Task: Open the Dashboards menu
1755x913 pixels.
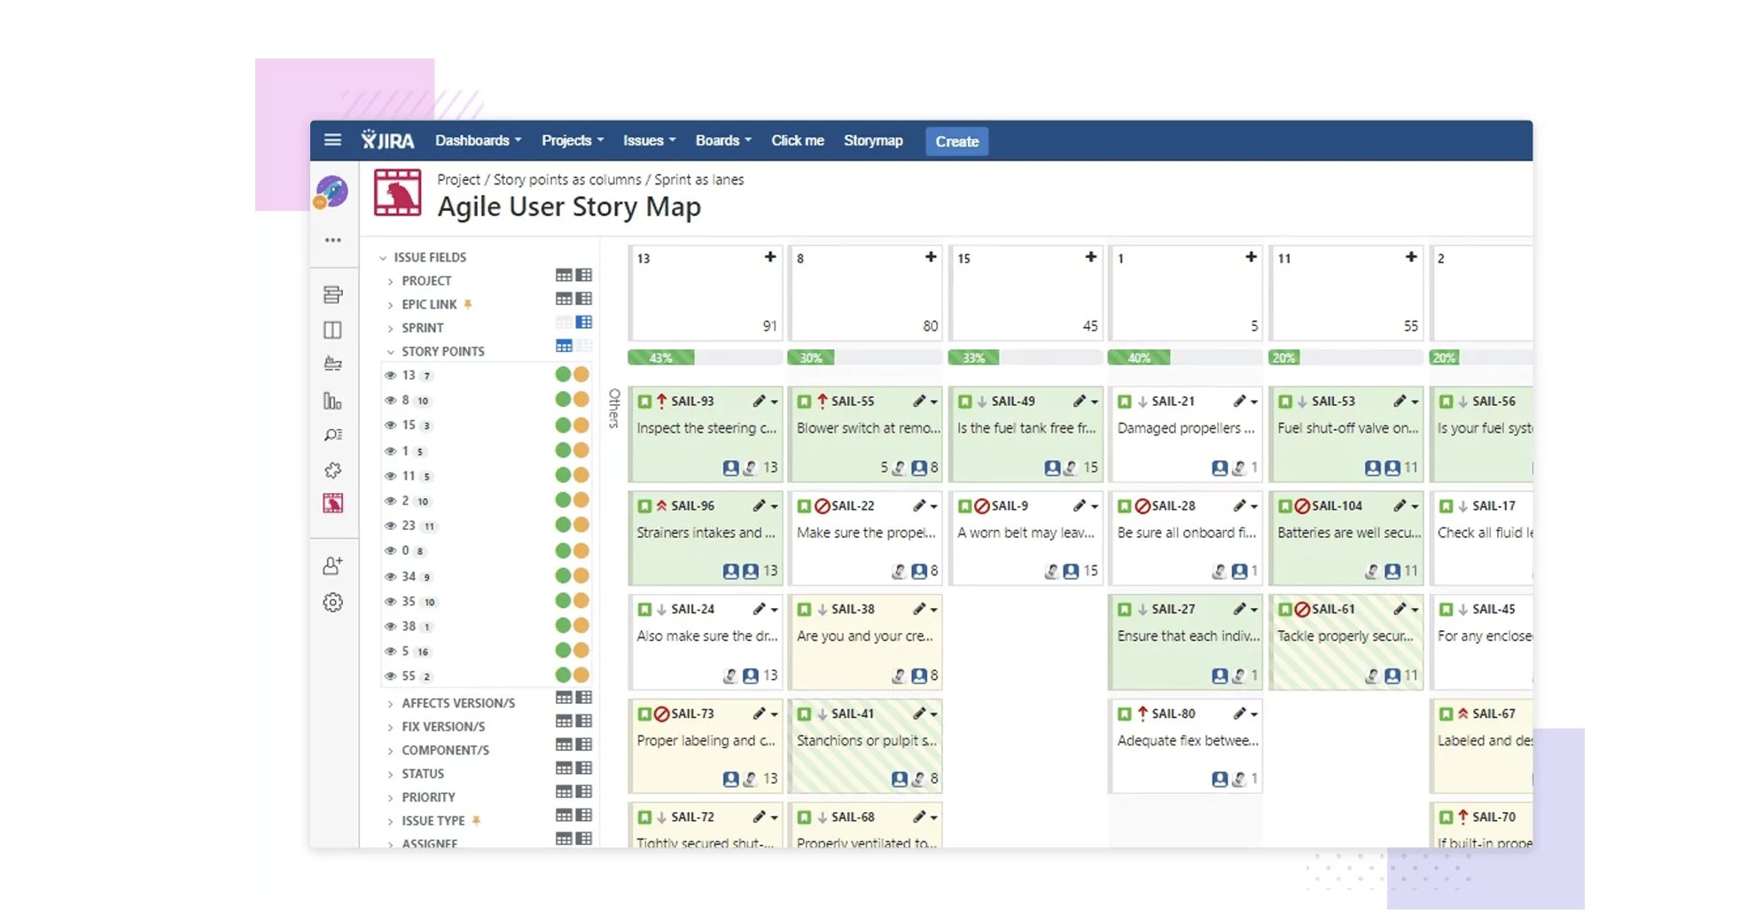Action: point(478,140)
